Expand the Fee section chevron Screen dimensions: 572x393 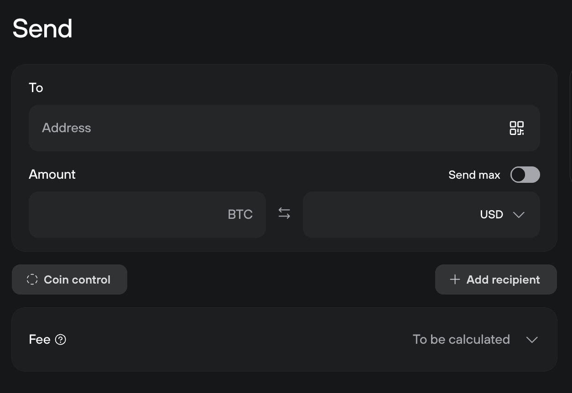(532, 339)
